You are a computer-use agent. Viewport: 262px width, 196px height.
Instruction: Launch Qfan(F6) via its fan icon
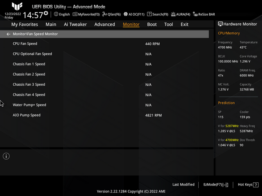coord(104,14)
